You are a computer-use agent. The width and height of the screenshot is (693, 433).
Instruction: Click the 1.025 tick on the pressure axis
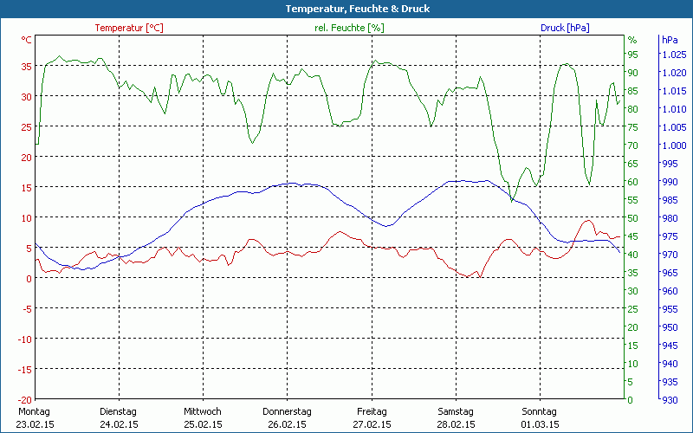[x=674, y=55]
